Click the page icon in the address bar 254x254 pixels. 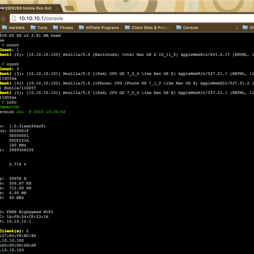pos(14,18)
